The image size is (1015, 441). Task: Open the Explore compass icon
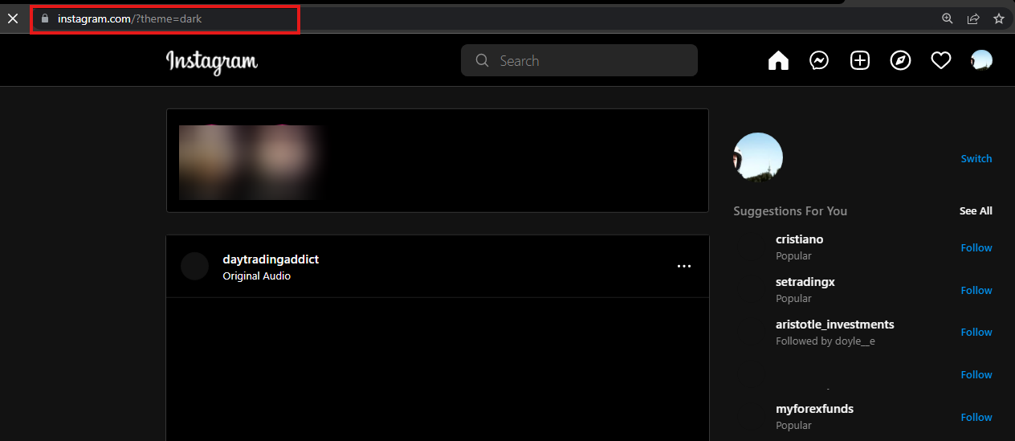tap(901, 61)
